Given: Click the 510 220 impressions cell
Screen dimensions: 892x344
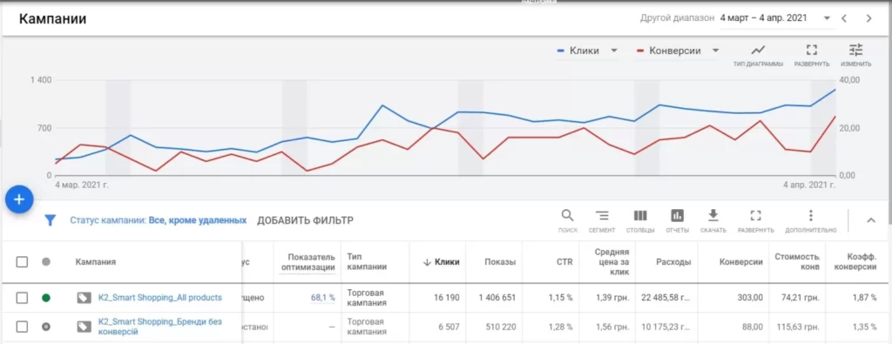Looking at the screenshot, I should click(x=501, y=327).
